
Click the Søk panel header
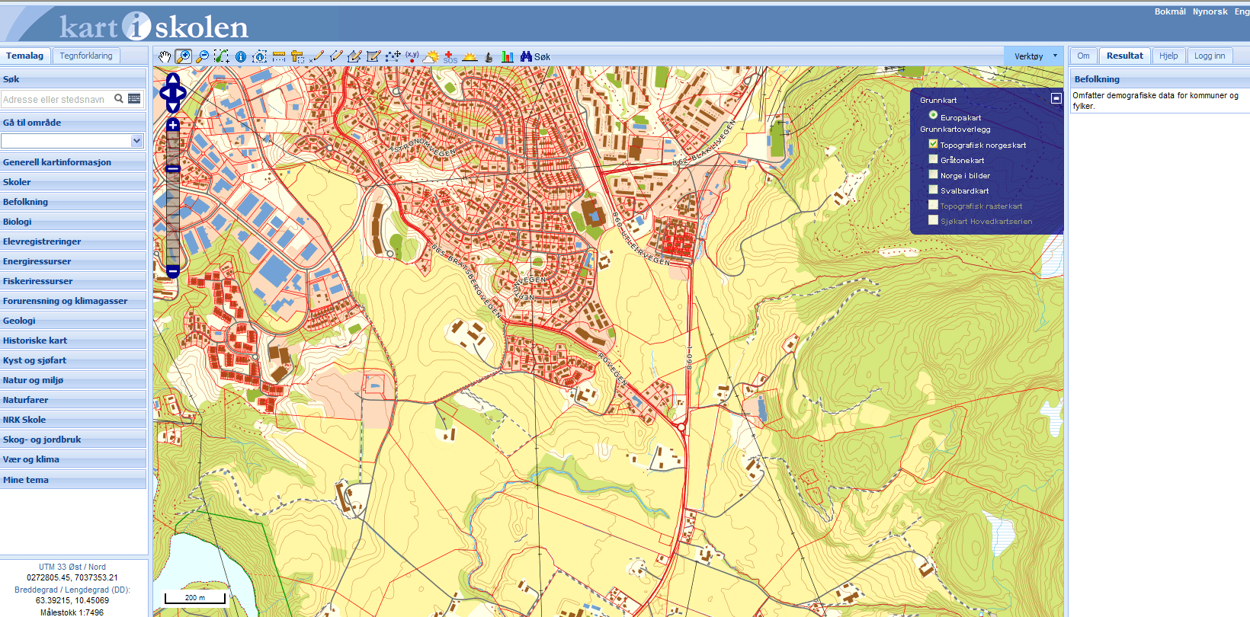(73, 79)
